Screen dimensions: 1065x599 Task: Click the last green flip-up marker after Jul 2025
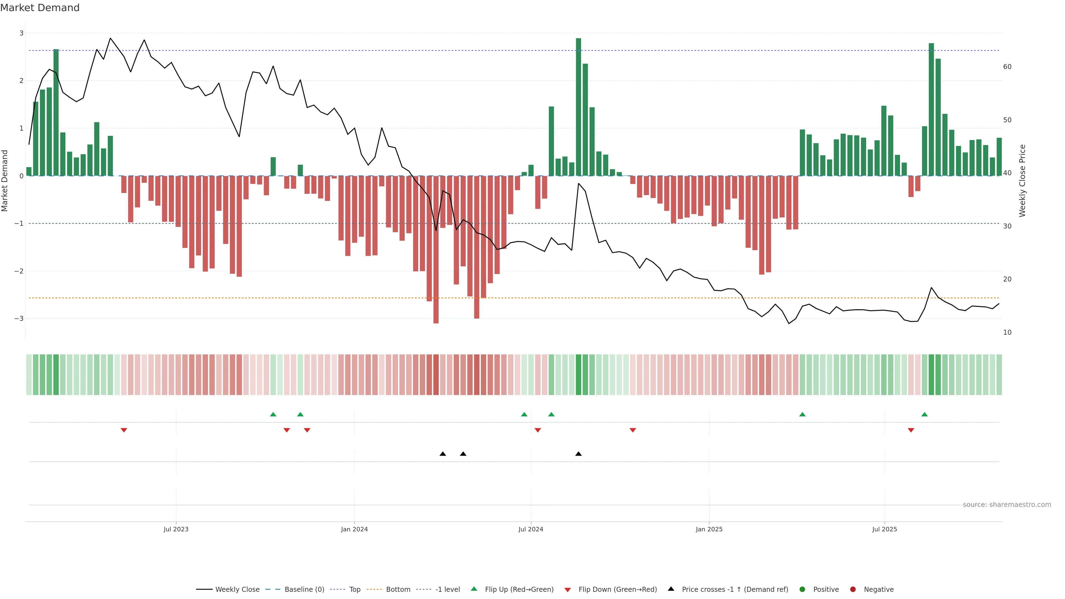[924, 415]
